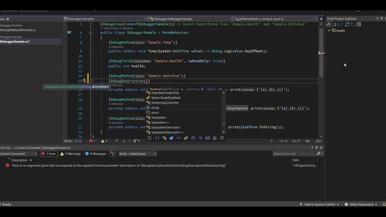Open the Build + IntelliSense dropdown
This screenshot has width=386, height=217.
pyautogui.click(x=138, y=154)
